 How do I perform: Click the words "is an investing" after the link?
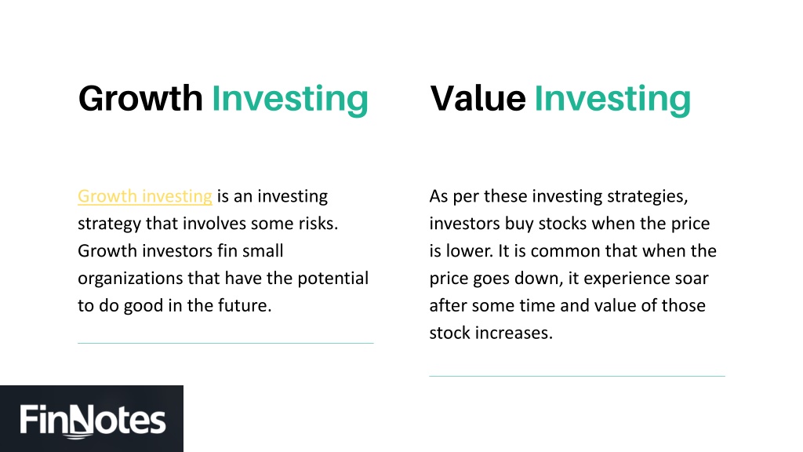(272, 196)
